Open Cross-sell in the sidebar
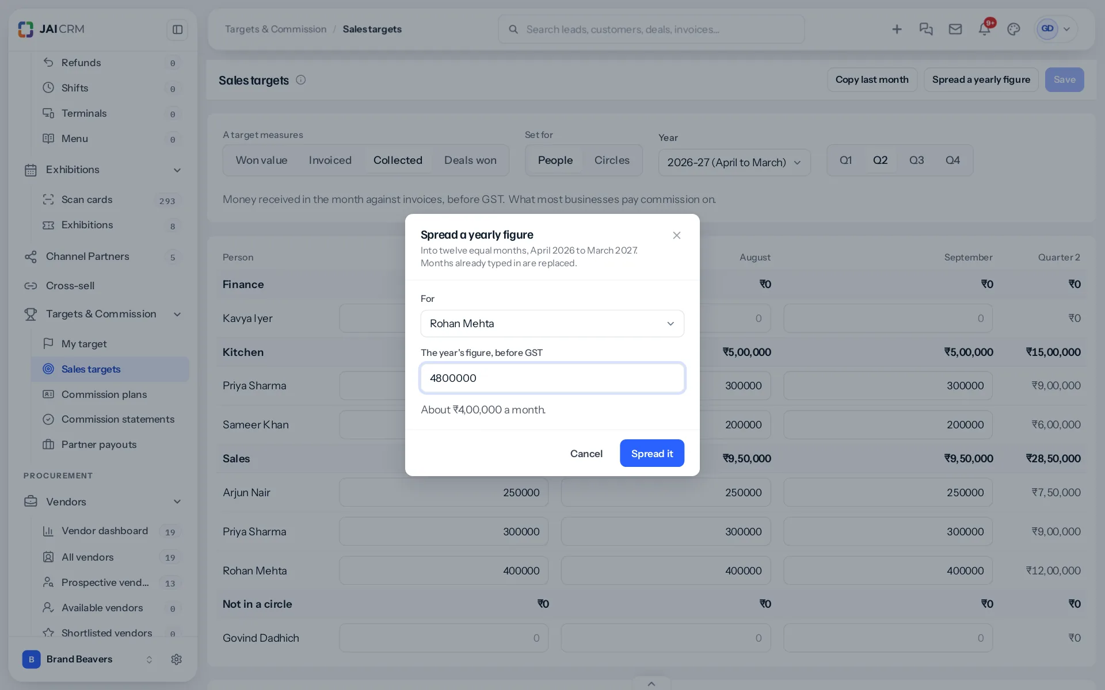 click(102, 286)
